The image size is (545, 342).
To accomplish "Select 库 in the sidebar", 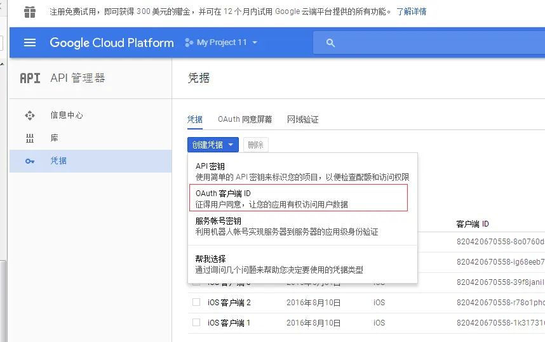I will 90,138.
